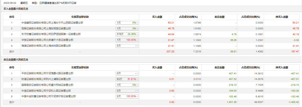
Task: Open 东方财富证券拉萨团结路第一证券营业部 link
Action: [51, 34]
